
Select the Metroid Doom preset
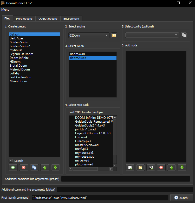34,69
